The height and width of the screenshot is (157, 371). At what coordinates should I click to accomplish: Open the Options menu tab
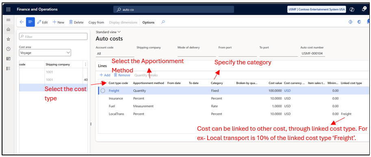click(148, 22)
